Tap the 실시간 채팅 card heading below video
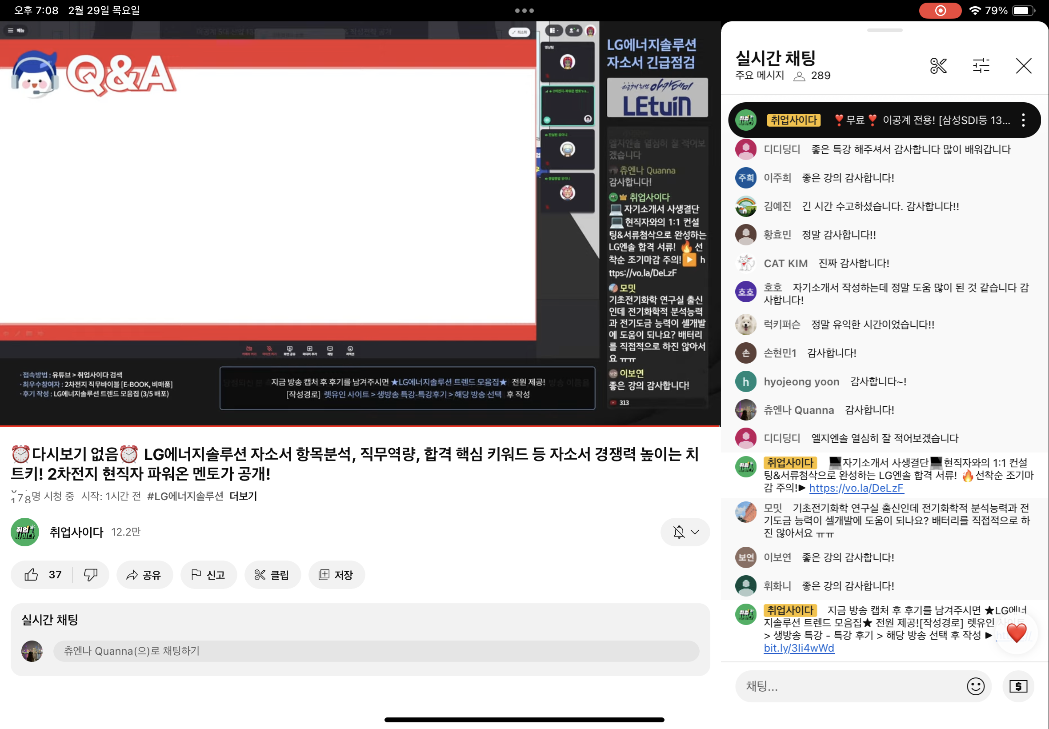 50,620
